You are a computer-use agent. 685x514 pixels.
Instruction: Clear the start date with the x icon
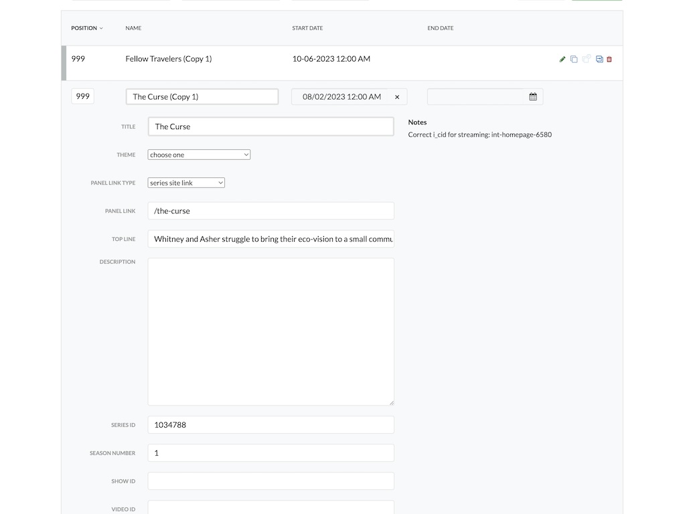click(397, 97)
